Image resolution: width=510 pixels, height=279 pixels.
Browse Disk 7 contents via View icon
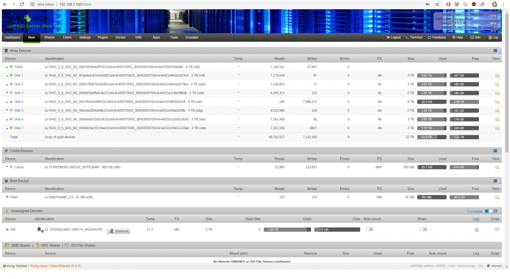pyautogui.click(x=497, y=128)
